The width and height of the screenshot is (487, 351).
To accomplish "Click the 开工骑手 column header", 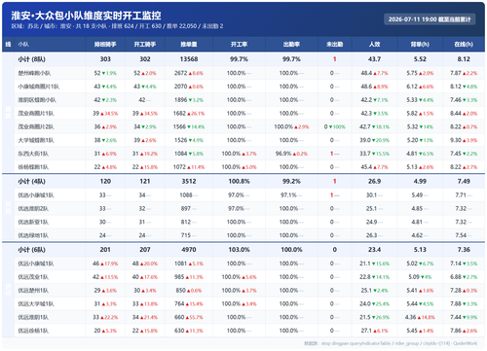I will click(145, 45).
